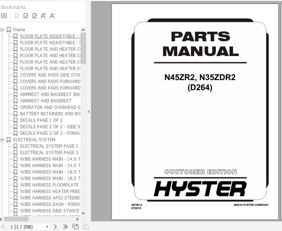
Task: Click bookmark icon beside Frame
Action: 9,30
